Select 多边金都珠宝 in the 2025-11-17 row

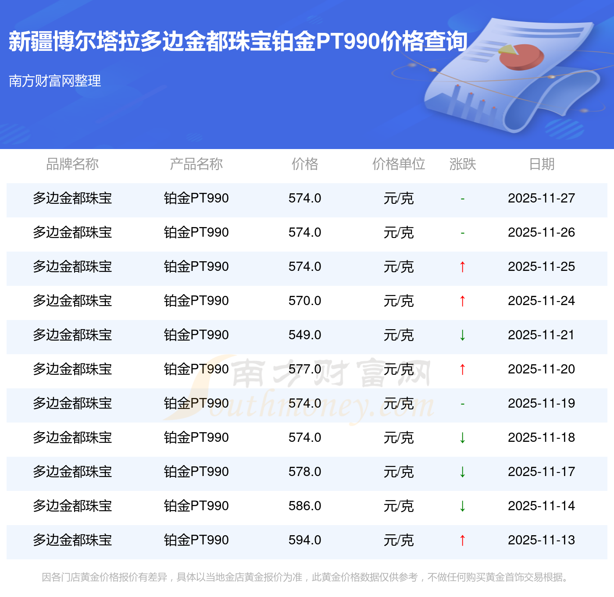point(72,472)
